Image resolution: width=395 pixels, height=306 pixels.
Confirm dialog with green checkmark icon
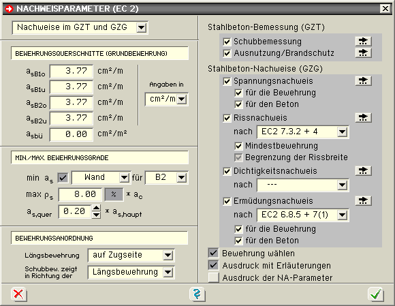pos(376,294)
